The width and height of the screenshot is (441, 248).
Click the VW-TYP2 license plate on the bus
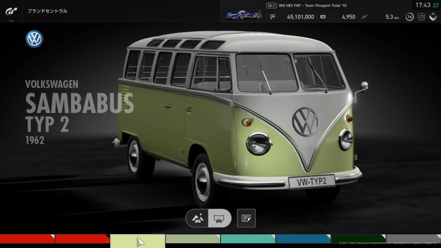tap(312, 182)
